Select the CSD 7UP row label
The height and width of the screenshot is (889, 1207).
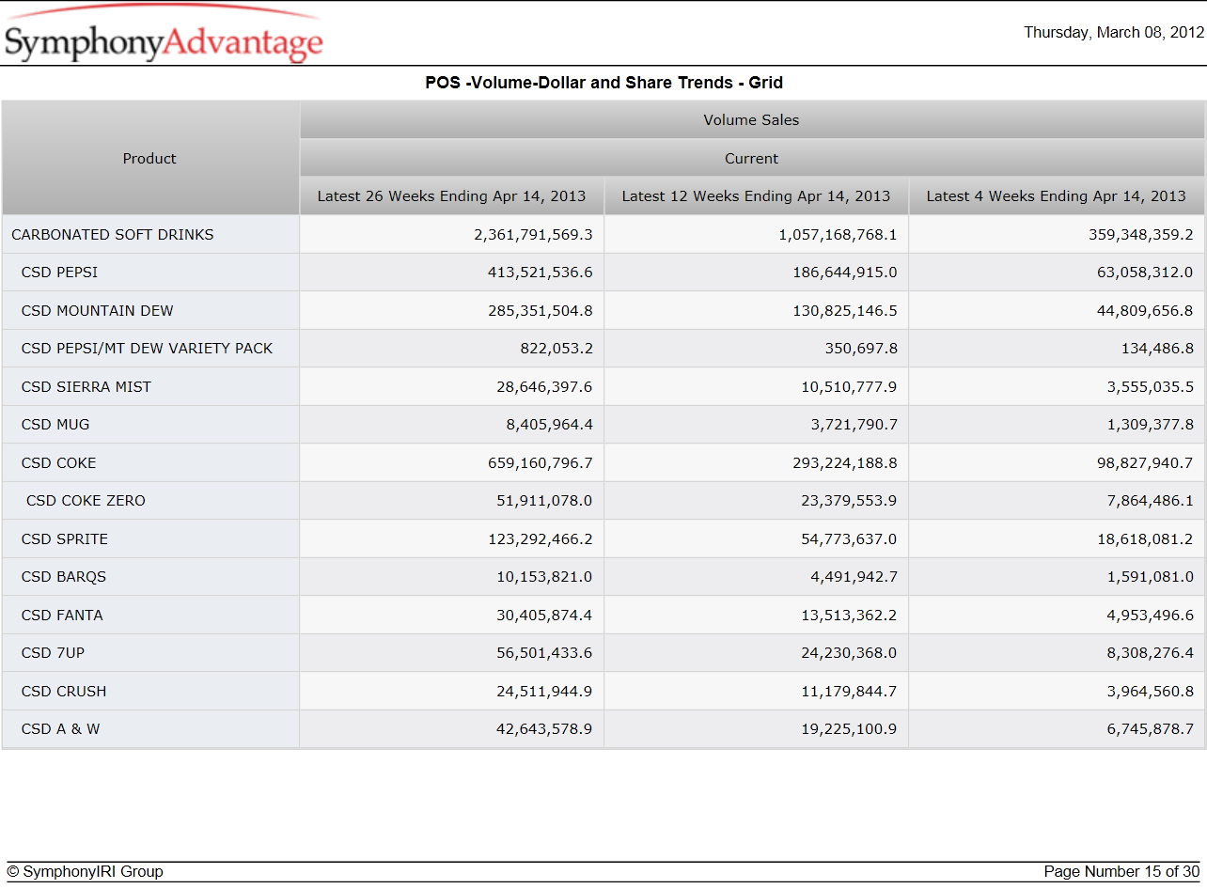pos(53,653)
